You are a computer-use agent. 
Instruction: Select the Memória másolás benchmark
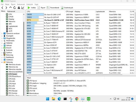coord(14,69)
